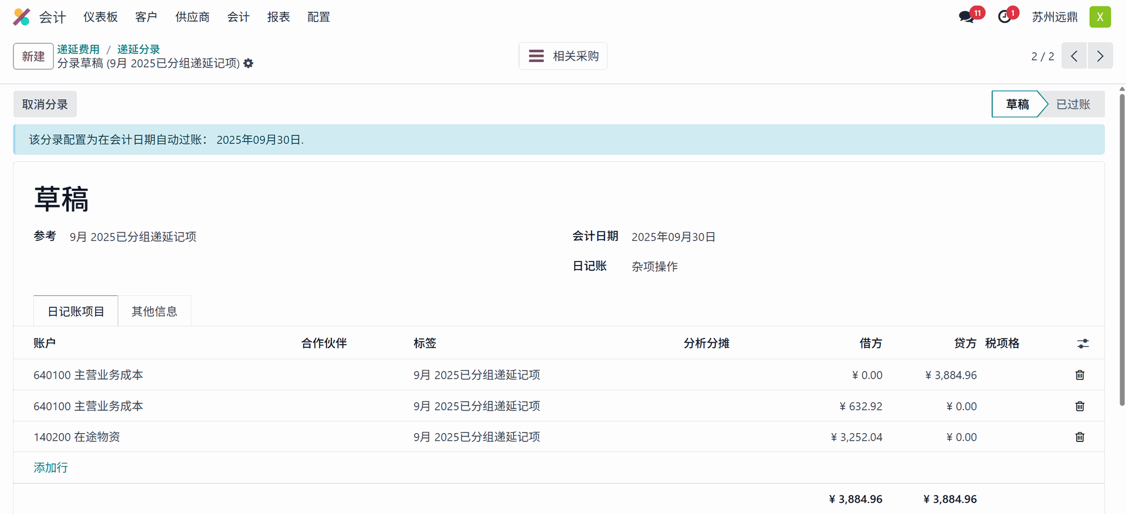The height and width of the screenshot is (514, 1126).
Task: Click the green user avatar icon
Action: pos(1100,17)
